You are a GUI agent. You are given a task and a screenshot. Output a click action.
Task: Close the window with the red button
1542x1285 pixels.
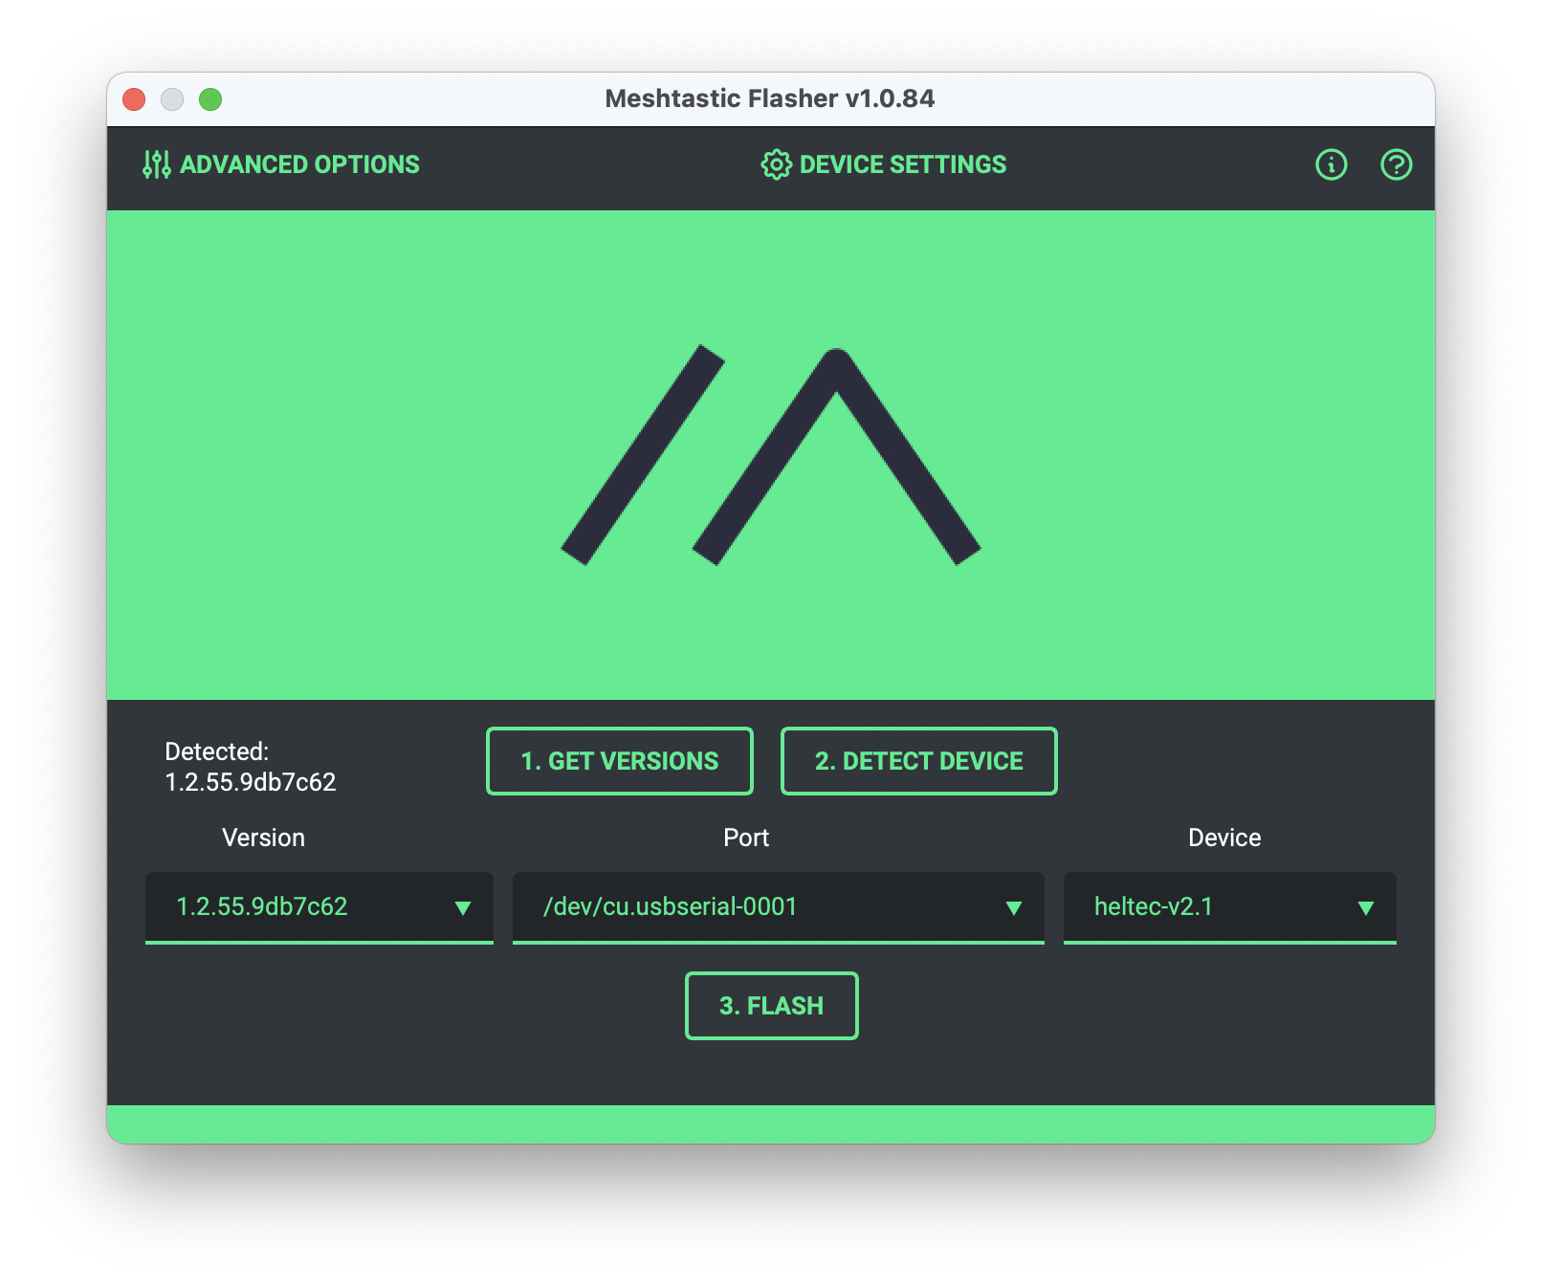134,99
